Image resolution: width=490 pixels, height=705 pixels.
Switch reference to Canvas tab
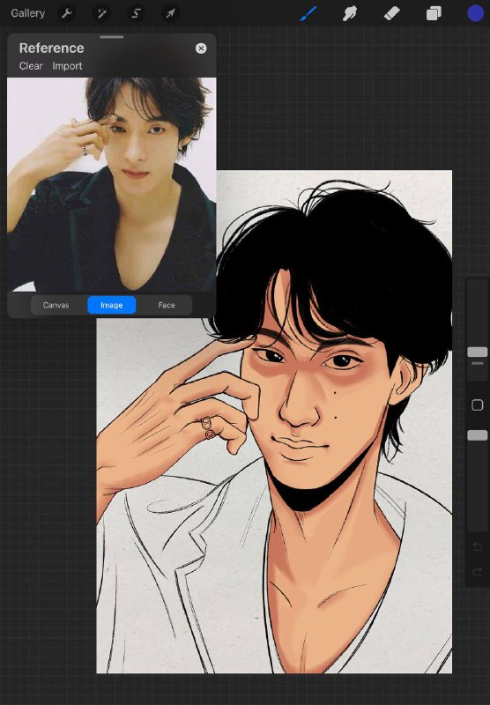(x=56, y=305)
